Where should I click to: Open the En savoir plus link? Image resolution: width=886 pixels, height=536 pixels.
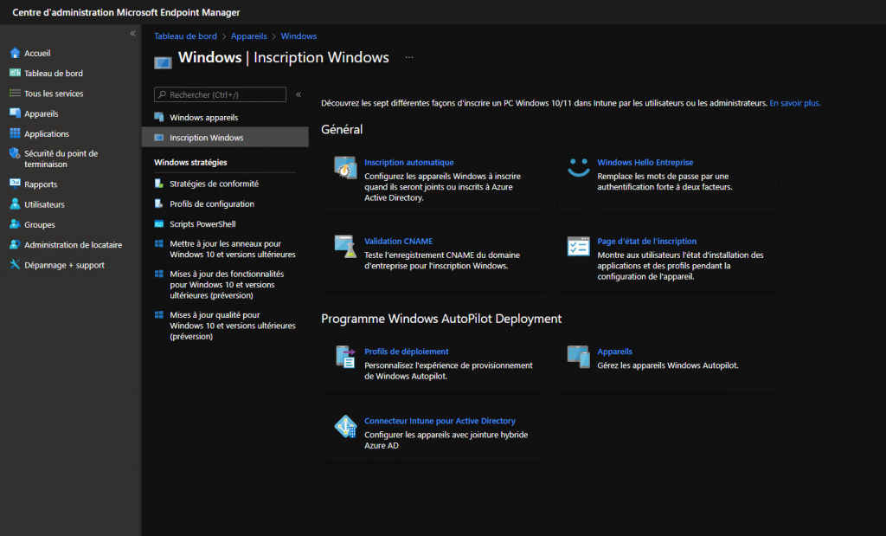click(795, 103)
